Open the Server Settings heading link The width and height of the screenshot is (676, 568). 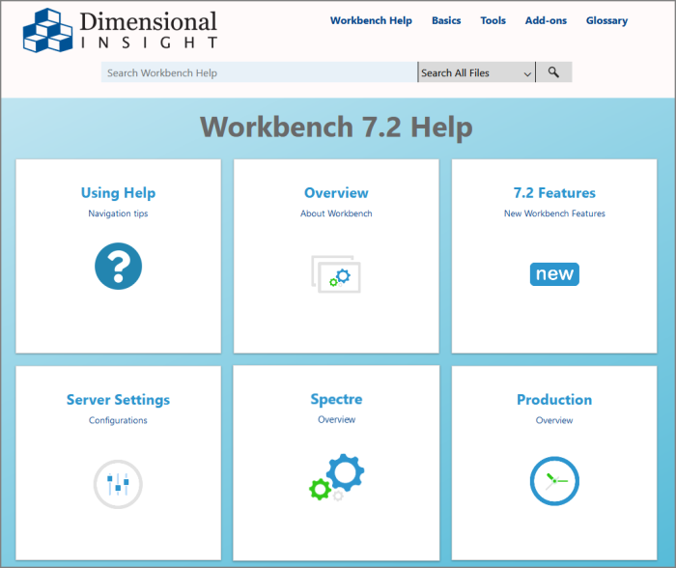[118, 400]
